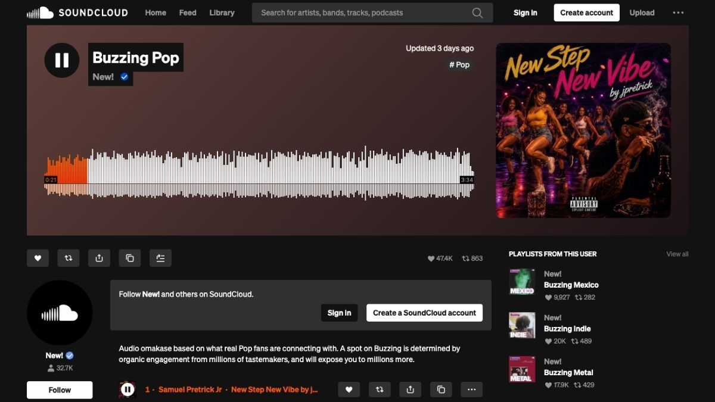Like the Buzzing Pop playlist
This screenshot has height=402, width=715.
[38, 258]
